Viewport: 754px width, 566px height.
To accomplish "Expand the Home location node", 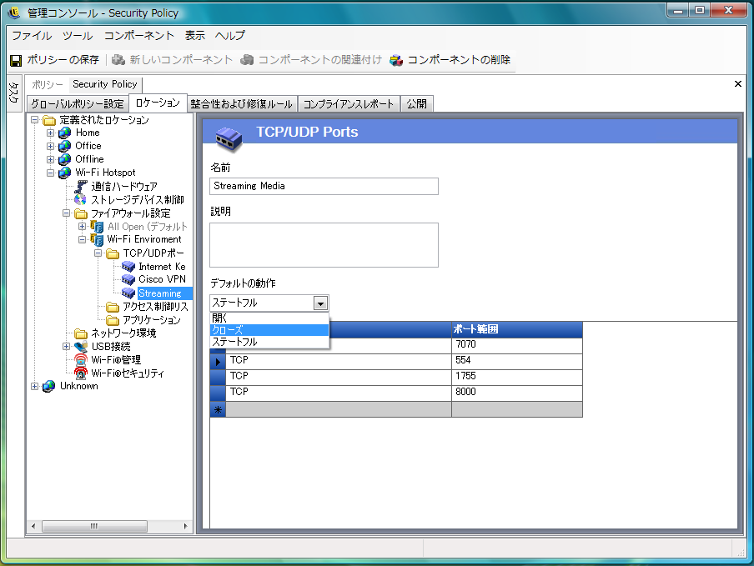I will [x=51, y=133].
